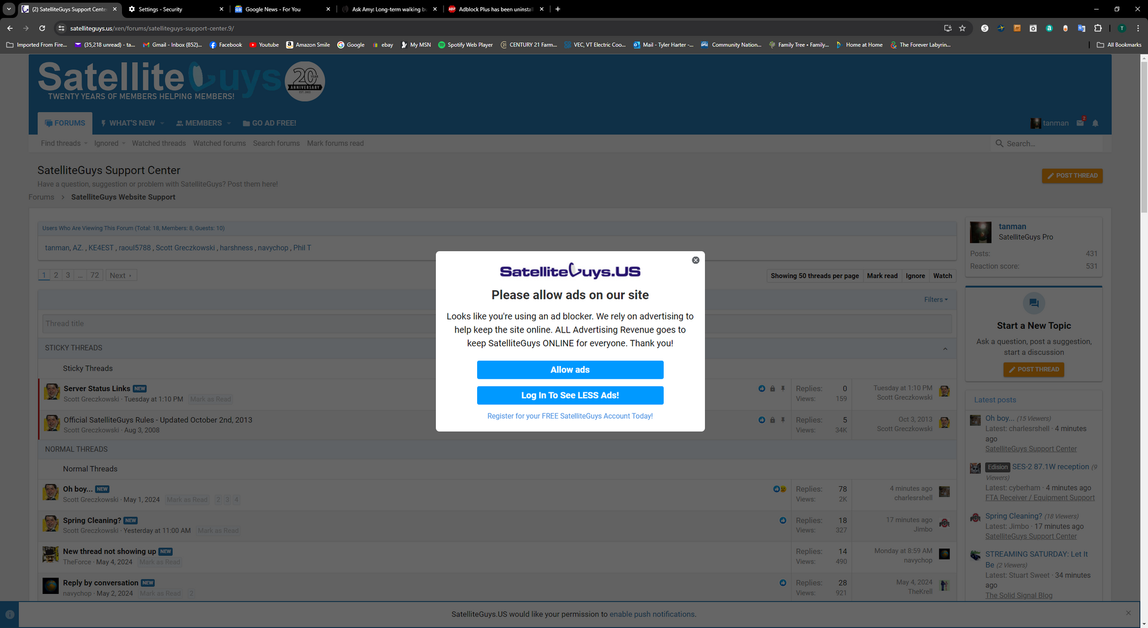
Task: Open the Gmail Inbox bookmark
Action: point(172,45)
